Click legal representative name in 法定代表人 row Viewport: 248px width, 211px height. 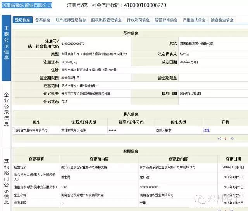pos(184,54)
